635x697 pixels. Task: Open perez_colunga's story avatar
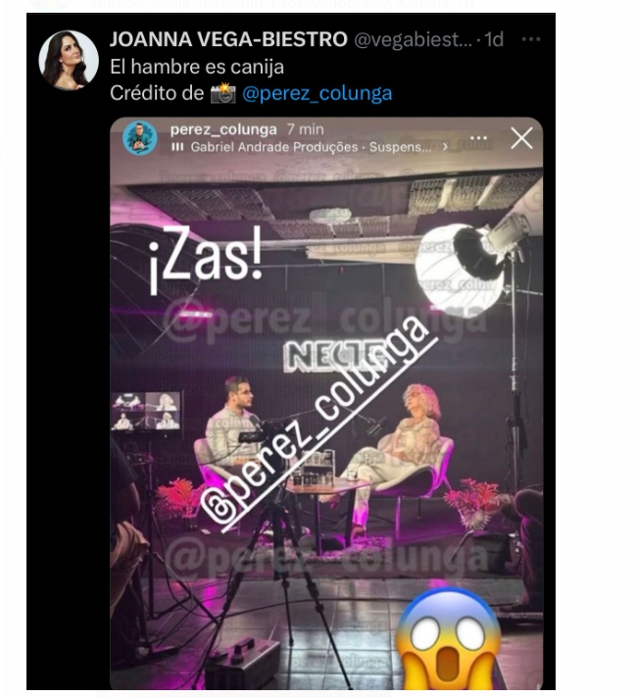click(140, 138)
